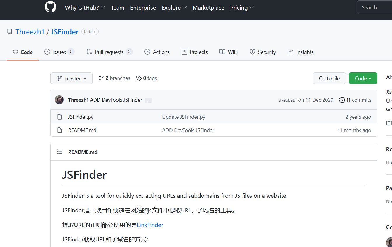Click the Wiki book icon

[222, 52]
